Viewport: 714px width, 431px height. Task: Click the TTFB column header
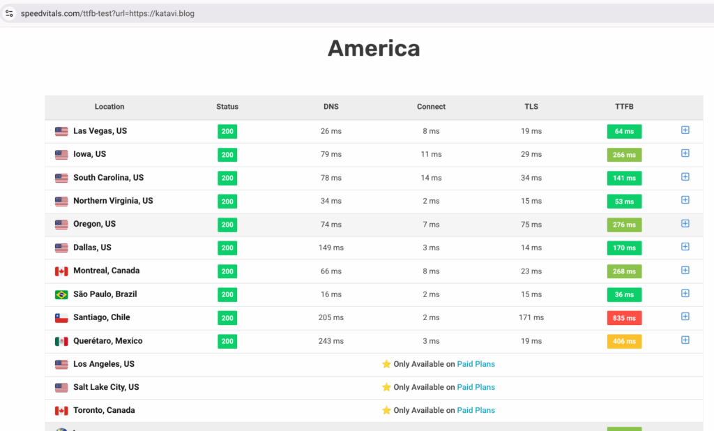tap(624, 107)
